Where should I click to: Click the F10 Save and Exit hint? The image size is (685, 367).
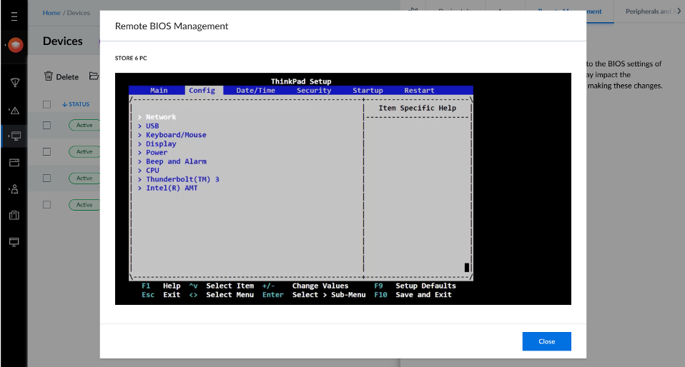pyautogui.click(x=413, y=295)
